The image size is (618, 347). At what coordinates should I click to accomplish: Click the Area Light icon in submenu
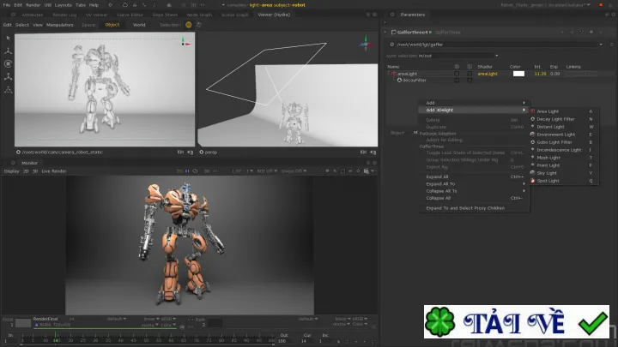coord(533,111)
